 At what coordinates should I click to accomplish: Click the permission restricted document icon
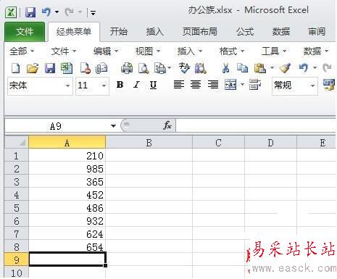point(86,68)
